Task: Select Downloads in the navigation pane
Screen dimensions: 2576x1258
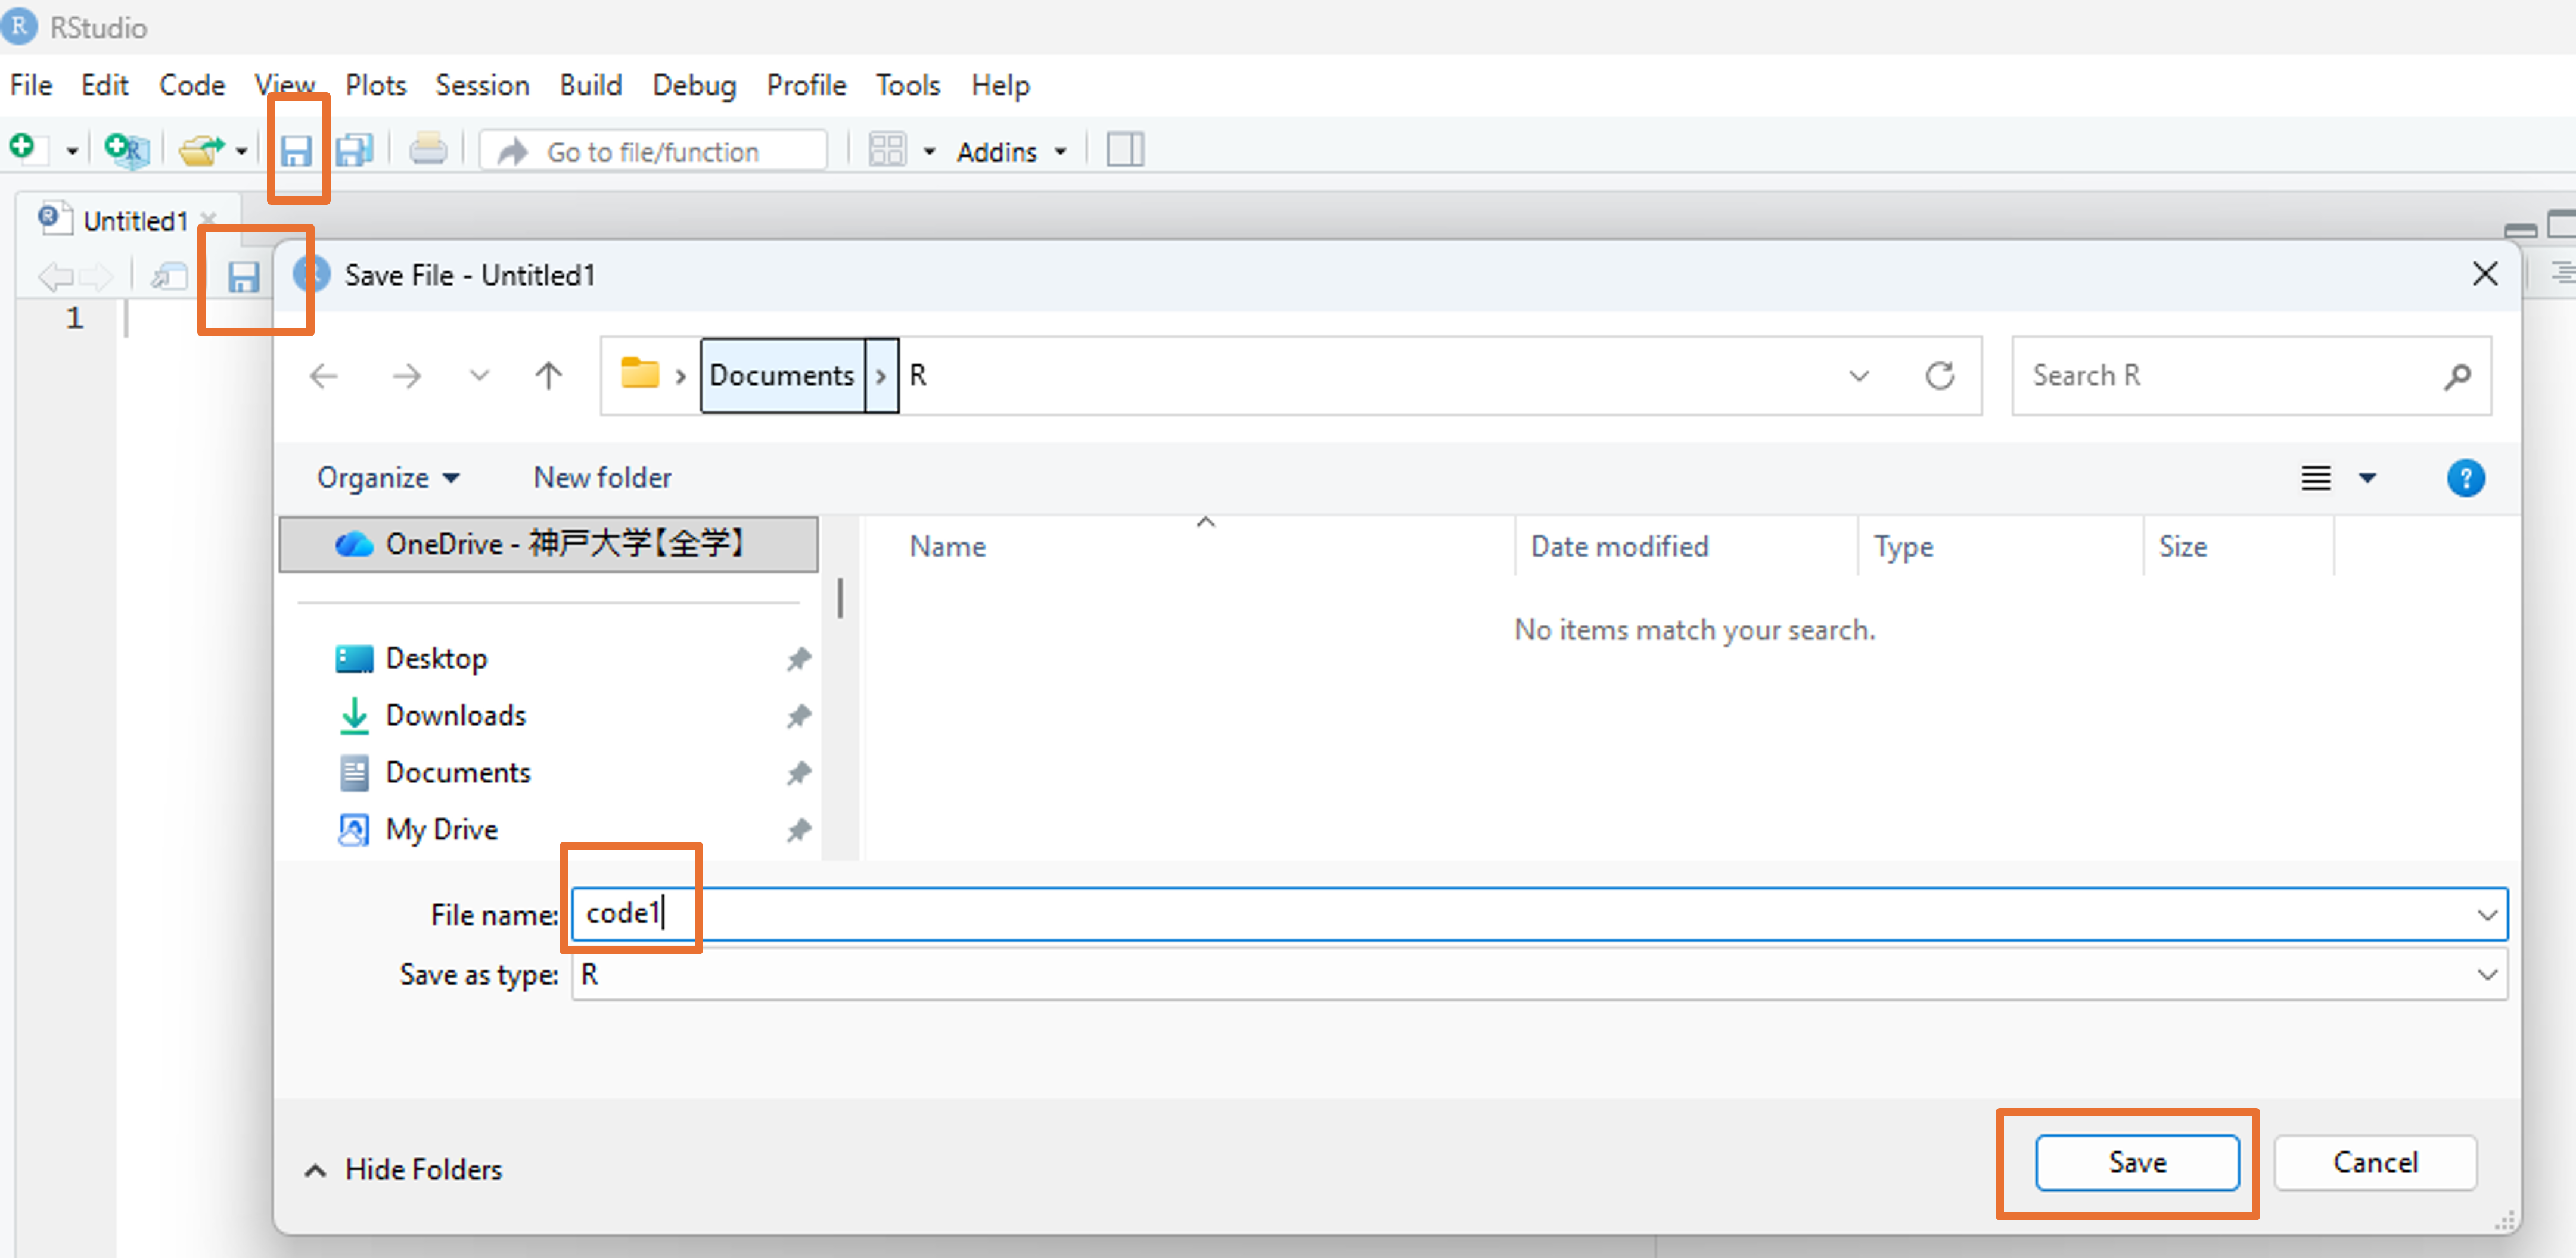Action: pyautogui.click(x=455, y=716)
